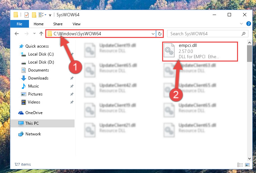Click the Properties icon in quick access toolbar

(26, 15)
